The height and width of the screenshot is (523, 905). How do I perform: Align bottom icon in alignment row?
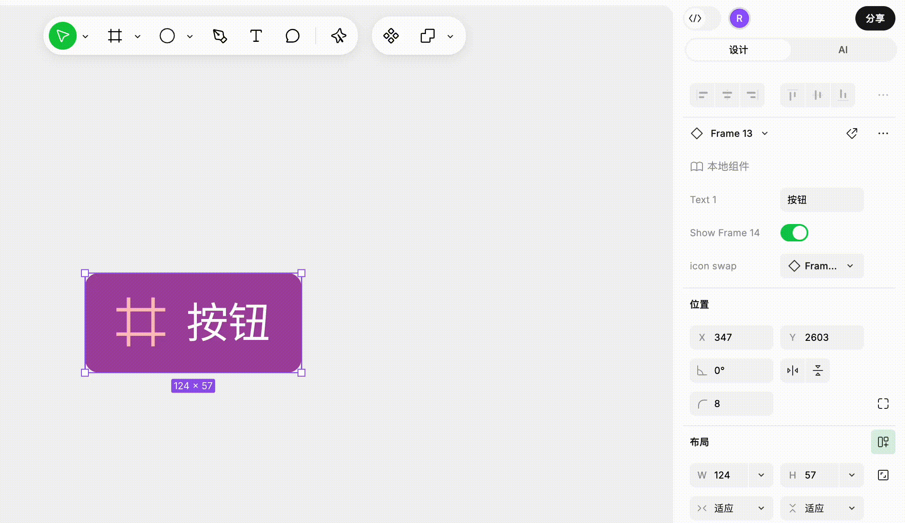[843, 95]
